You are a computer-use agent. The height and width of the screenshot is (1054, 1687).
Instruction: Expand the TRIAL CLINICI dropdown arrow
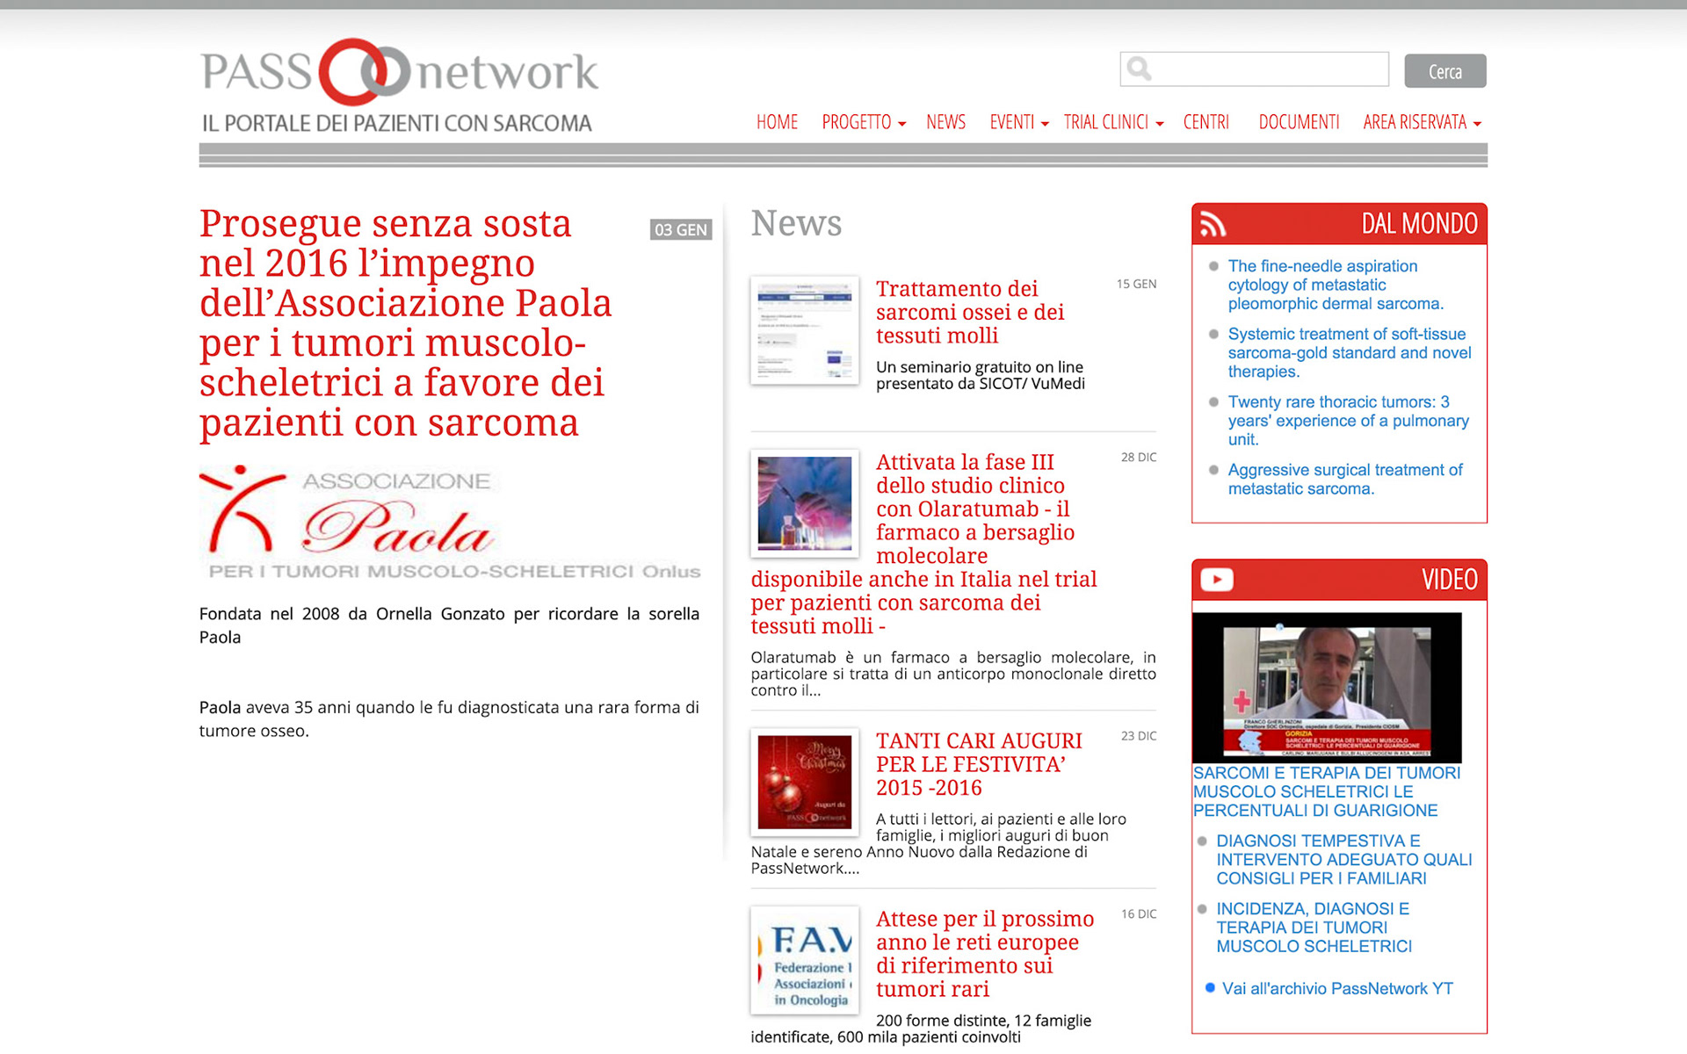pyautogui.click(x=1160, y=124)
